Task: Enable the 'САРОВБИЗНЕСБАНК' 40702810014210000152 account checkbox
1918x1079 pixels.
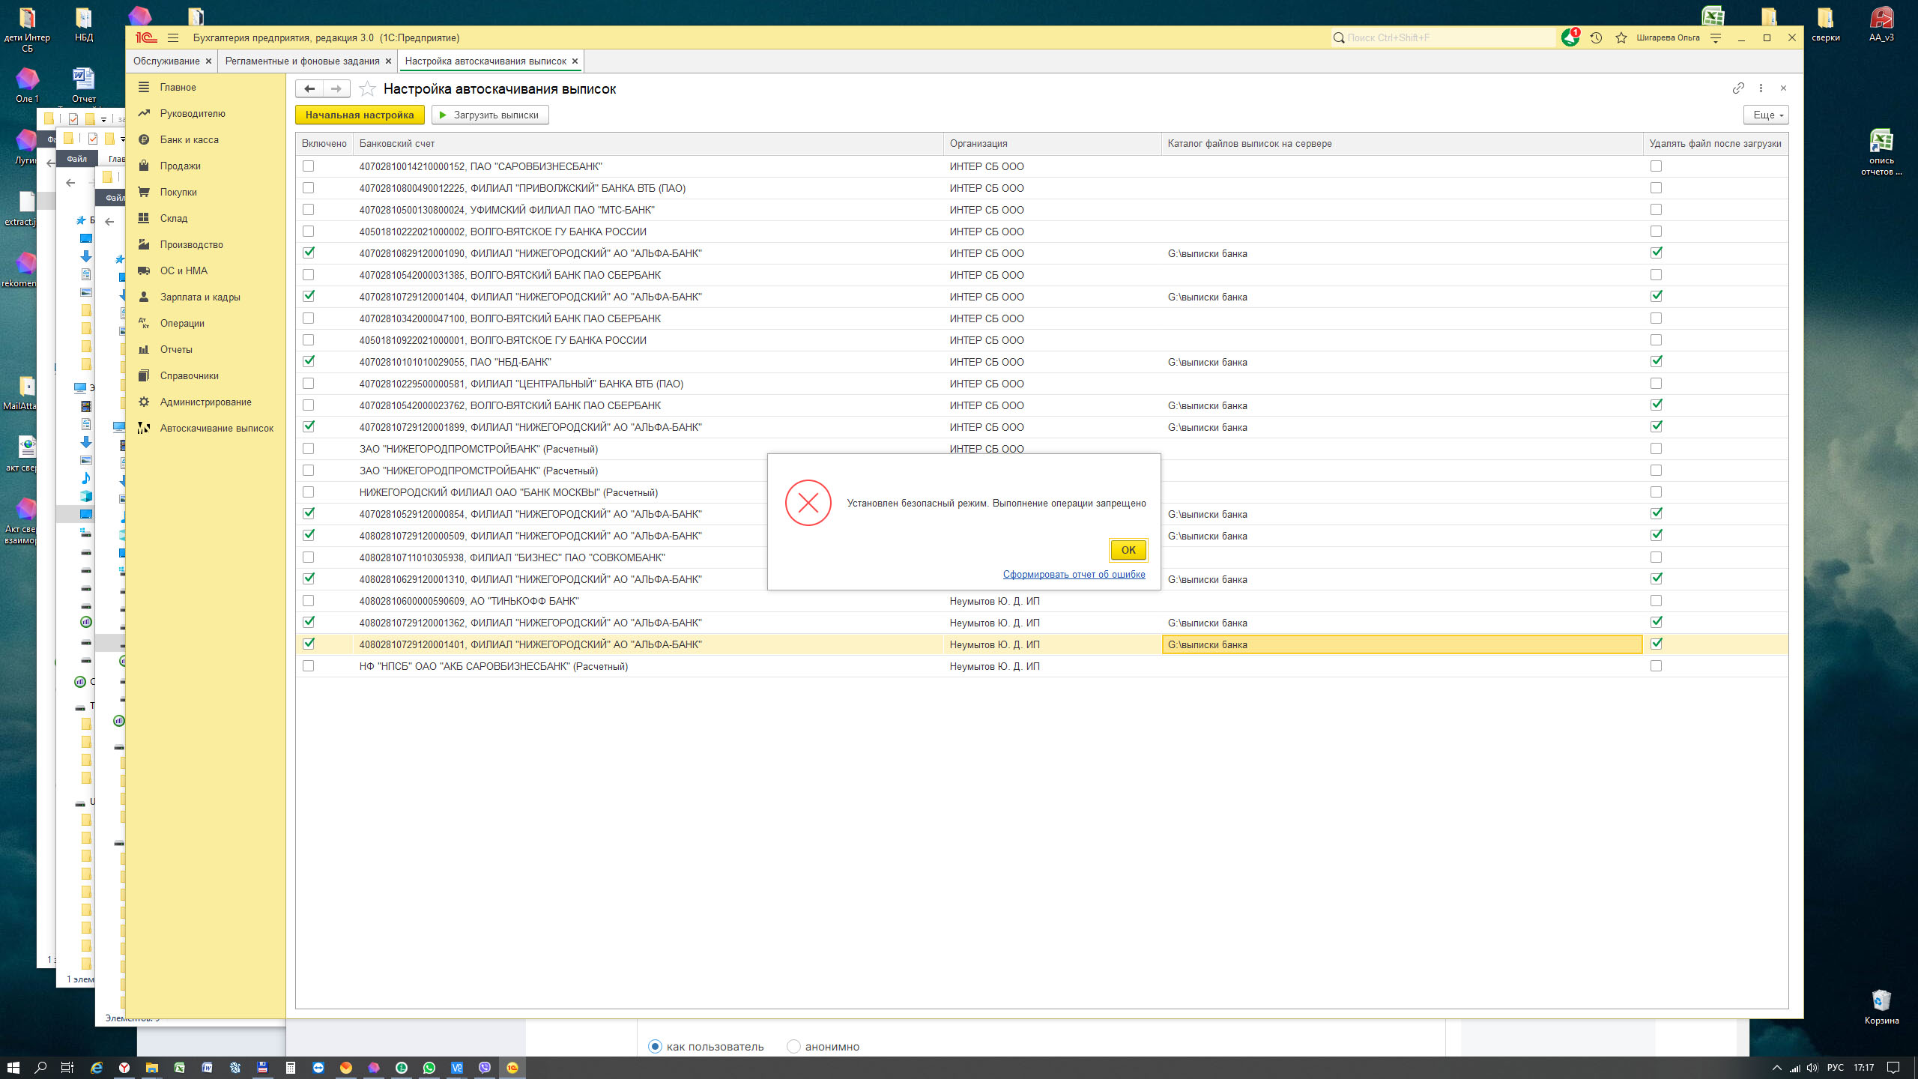Action: point(308,166)
